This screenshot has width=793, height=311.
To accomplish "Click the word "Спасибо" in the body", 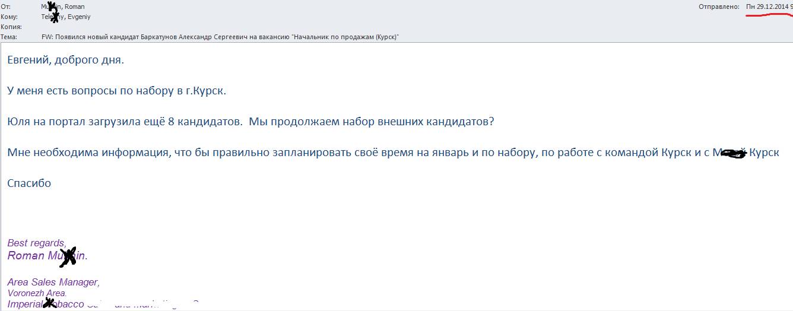I will (x=29, y=183).
